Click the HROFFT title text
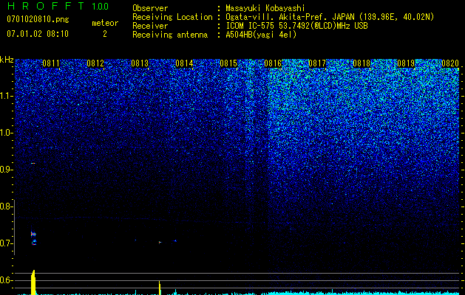The height and width of the screenshot is (295, 465). (x=45, y=6)
